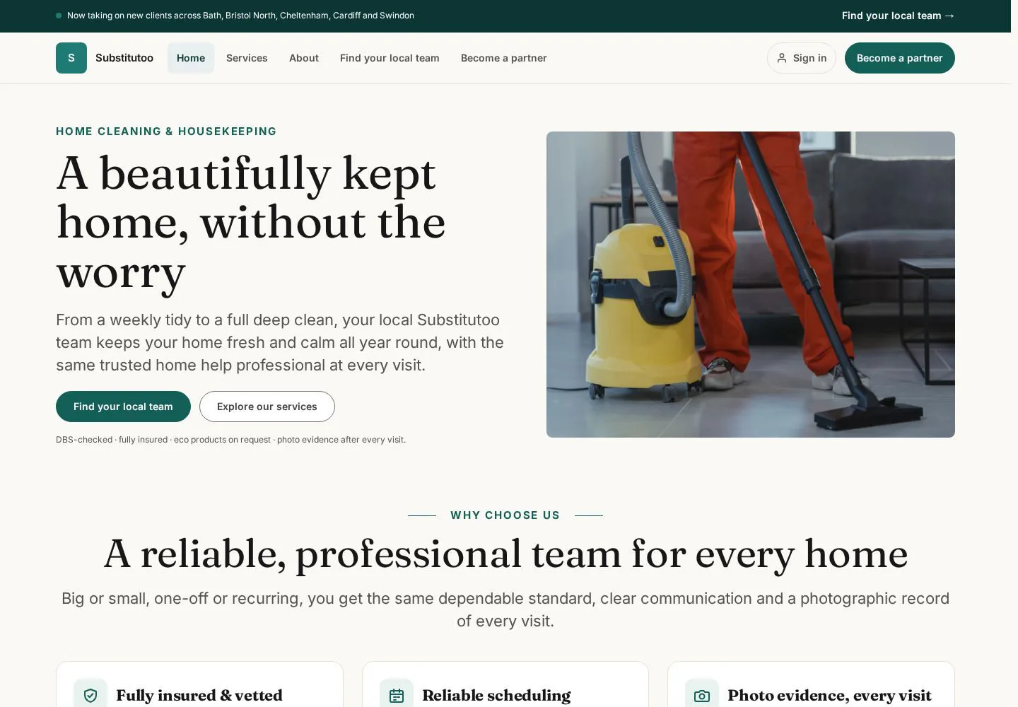The image size is (1018, 707).
Task: Click the shield icon beside Fully insured & vetted
Action: point(90,696)
